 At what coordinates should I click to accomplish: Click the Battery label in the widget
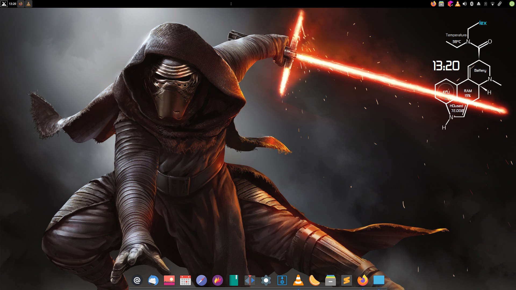480,70
